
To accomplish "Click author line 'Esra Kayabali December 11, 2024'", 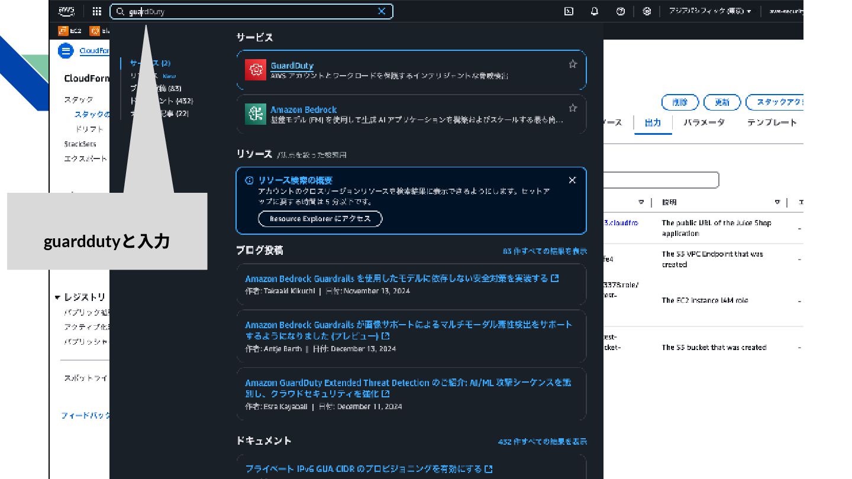I will pyautogui.click(x=324, y=407).
